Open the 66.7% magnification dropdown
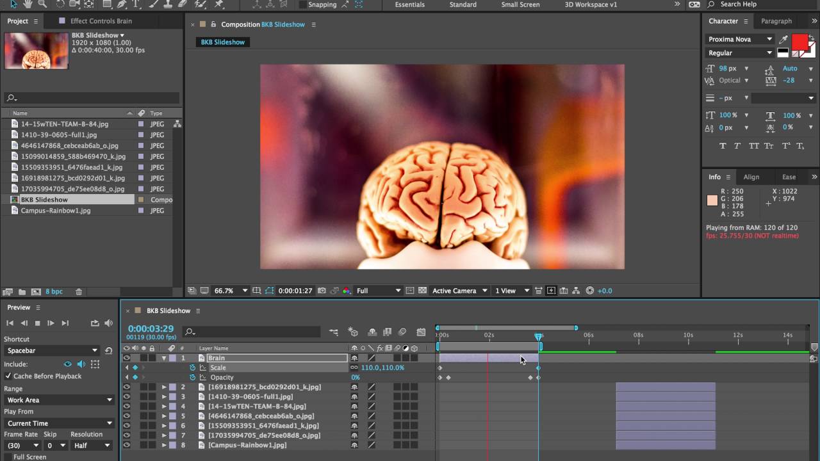This screenshot has height=461, width=820. click(x=230, y=291)
